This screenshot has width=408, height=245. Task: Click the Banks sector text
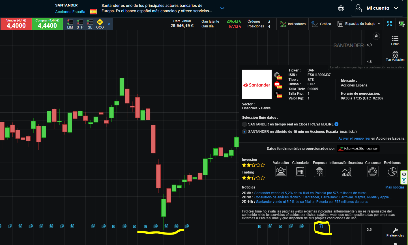(x=266, y=108)
